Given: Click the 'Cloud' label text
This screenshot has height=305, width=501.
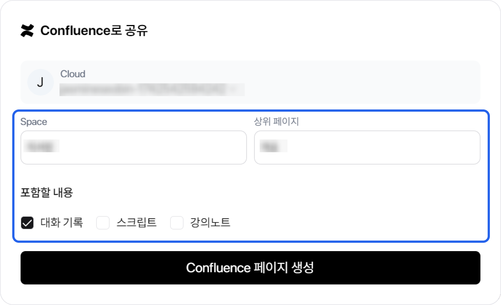Looking at the screenshot, I should [x=73, y=74].
